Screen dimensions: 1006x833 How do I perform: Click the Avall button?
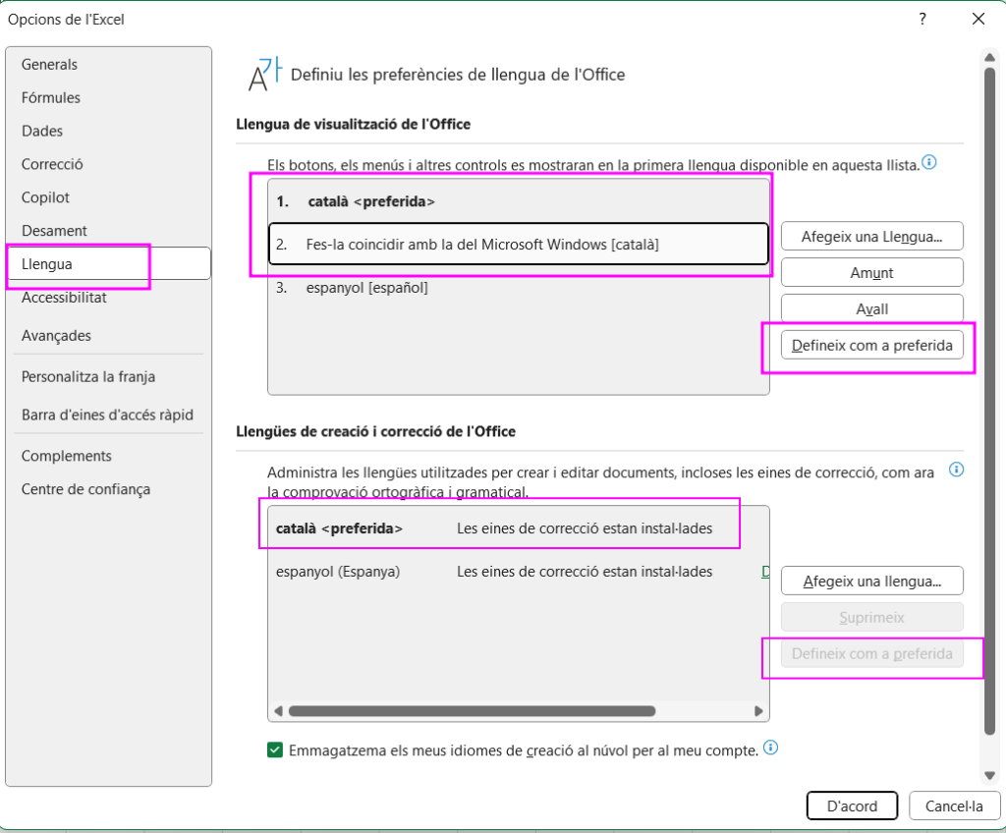[x=872, y=308]
